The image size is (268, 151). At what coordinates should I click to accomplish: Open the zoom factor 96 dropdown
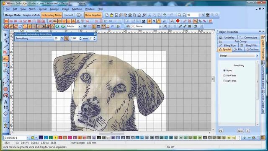coord(199,15)
